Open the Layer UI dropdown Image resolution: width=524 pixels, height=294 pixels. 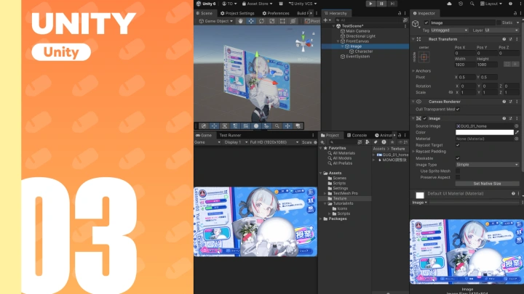(x=501, y=30)
